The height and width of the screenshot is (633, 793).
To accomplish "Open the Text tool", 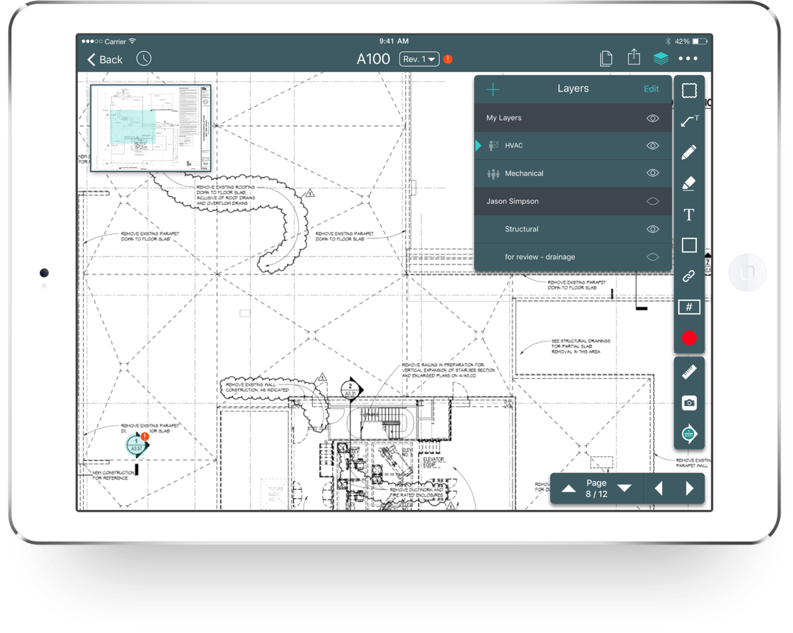I will pyautogui.click(x=689, y=215).
